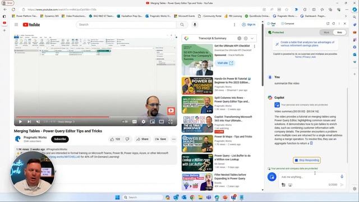
Task: Expand the Transcript & Summary panel chevron
Action: tap(252, 38)
